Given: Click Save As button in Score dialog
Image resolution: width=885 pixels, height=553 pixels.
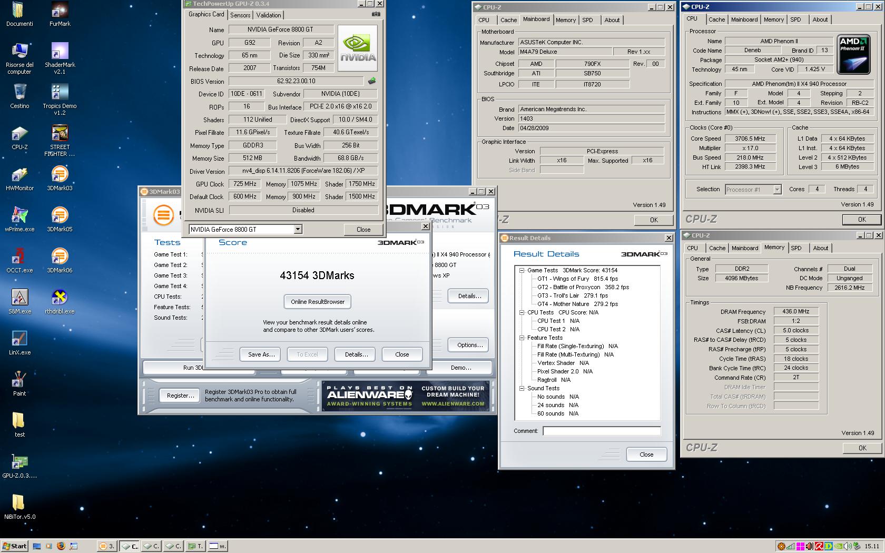Looking at the screenshot, I should [261, 354].
